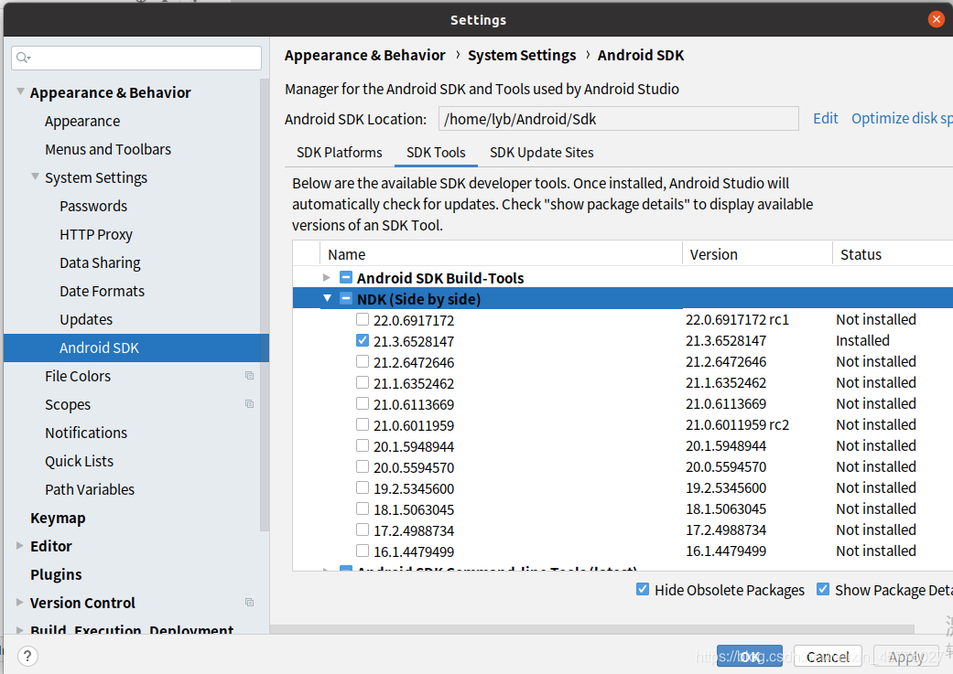This screenshot has width=953, height=674.
Task: Click the Optimize disk space link
Action: pyautogui.click(x=902, y=118)
